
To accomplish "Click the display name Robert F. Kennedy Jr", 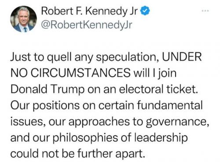I will click(x=89, y=11).
